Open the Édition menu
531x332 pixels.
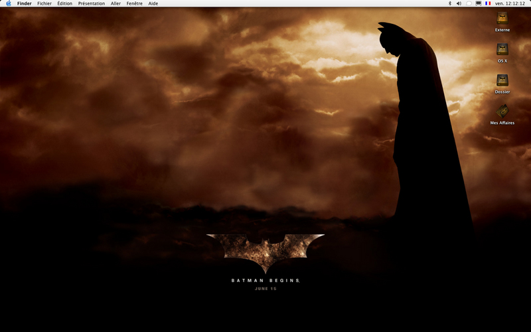pos(64,3)
